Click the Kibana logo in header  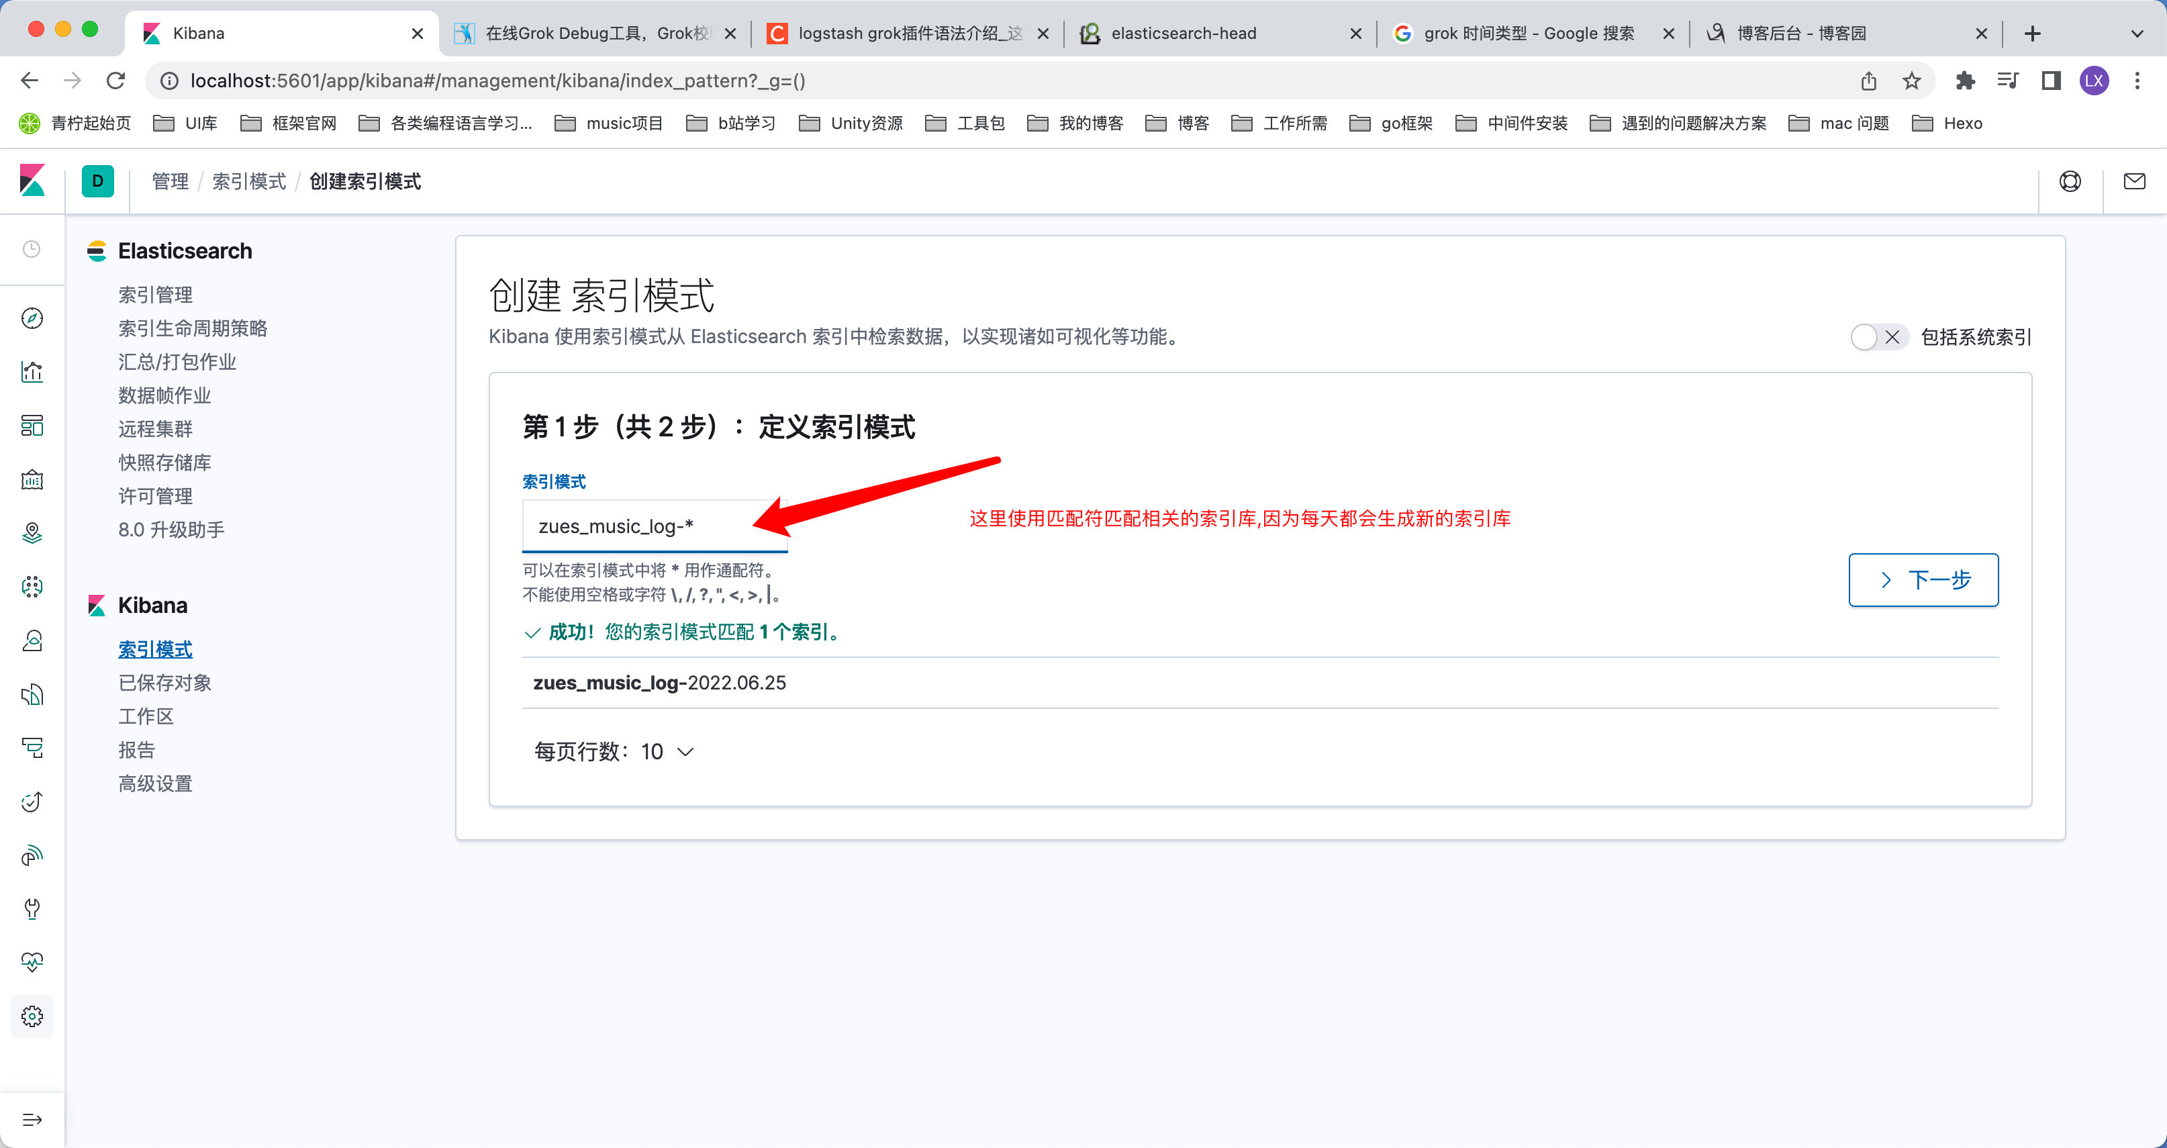[32, 181]
